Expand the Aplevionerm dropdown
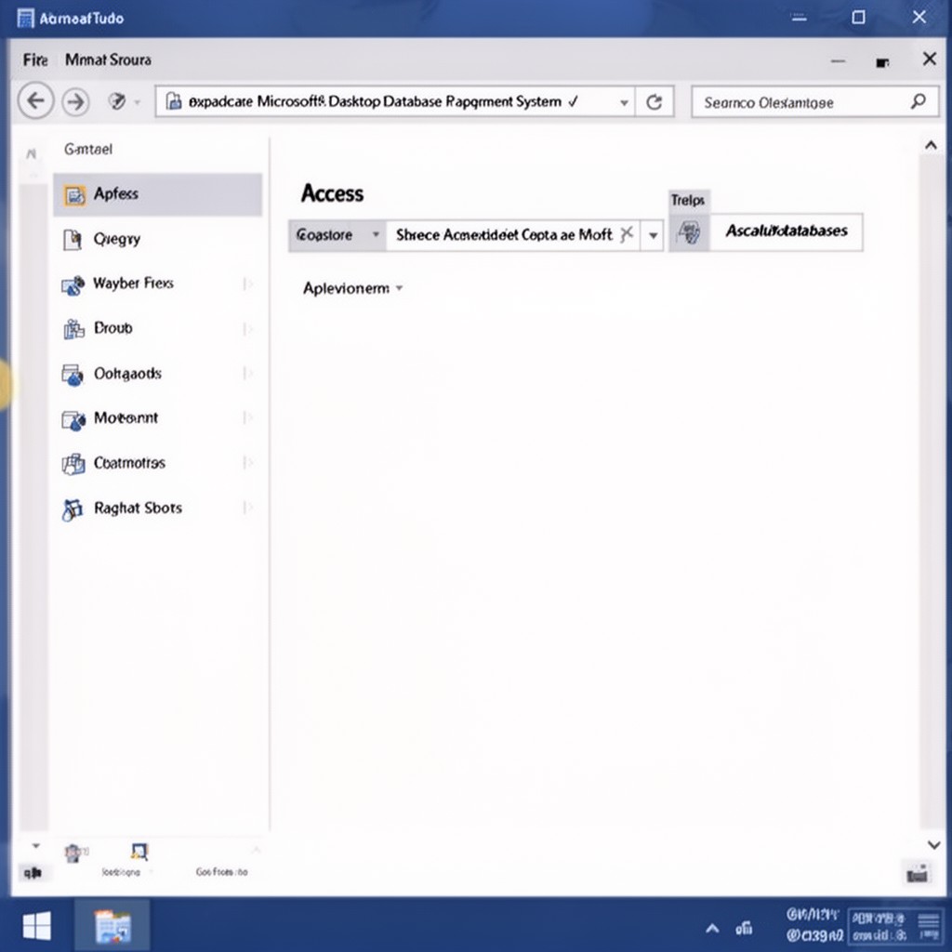 (x=399, y=288)
